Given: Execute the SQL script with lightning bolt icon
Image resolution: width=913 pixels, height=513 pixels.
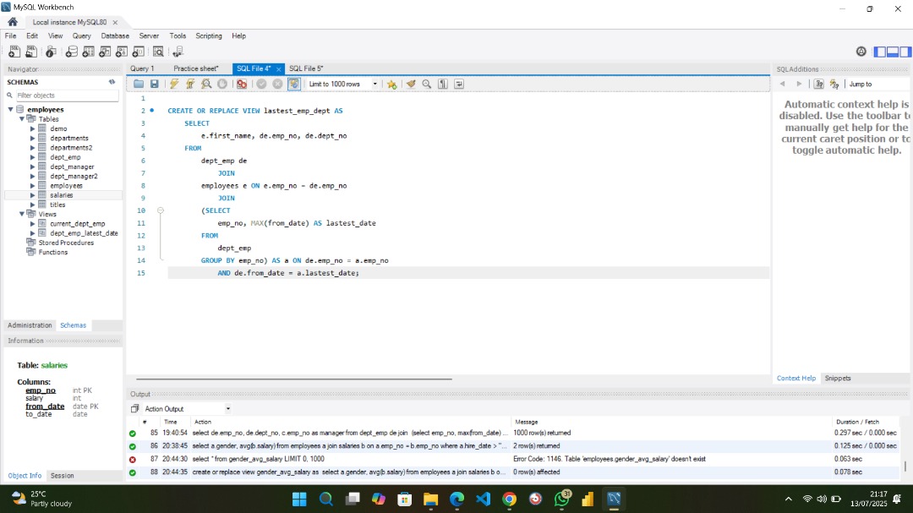Looking at the screenshot, I should (173, 84).
